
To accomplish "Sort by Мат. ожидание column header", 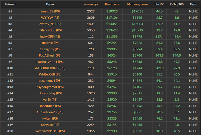I will point(137,4).
